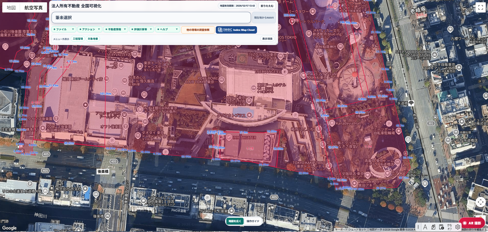The width and height of the screenshot is (488, 232).
Task: Click the 筆未選択 parcel selection field
Action: pos(151,18)
